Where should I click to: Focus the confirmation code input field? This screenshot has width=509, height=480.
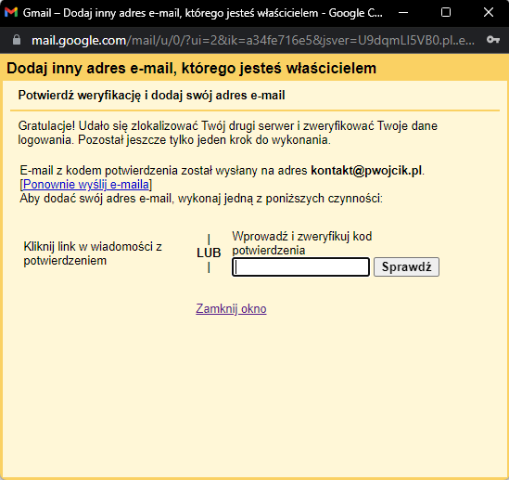[300, 267]
